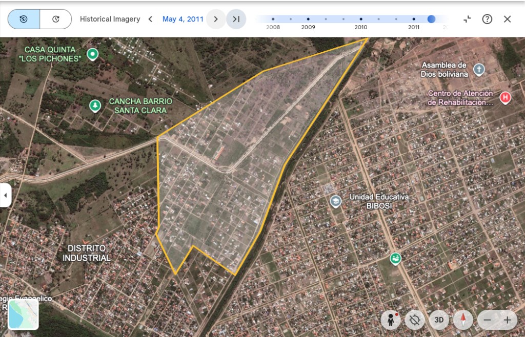This screenshot has width=525, height=337.
Task: Jump to latest imagery date
Action: [x=236, y=19]
